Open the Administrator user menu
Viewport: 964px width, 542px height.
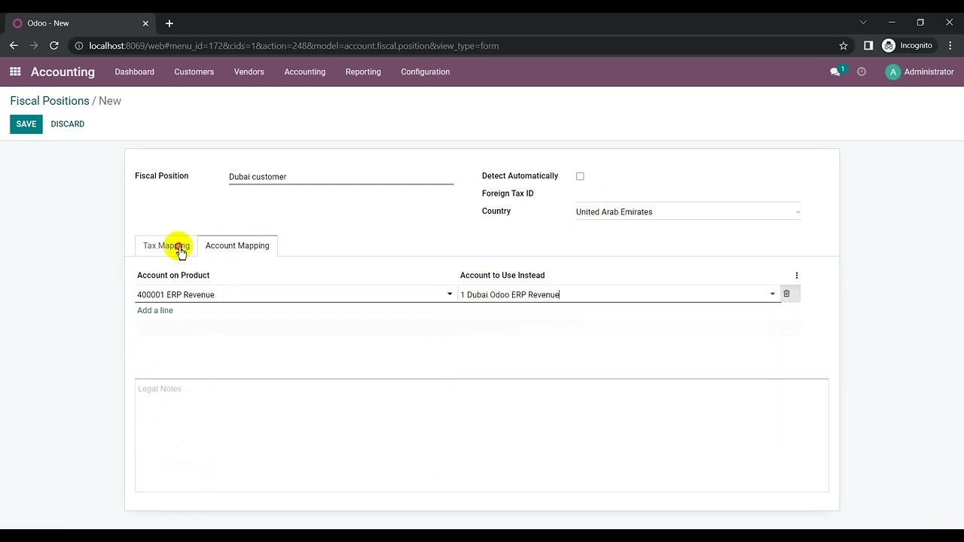pos(920,72)
